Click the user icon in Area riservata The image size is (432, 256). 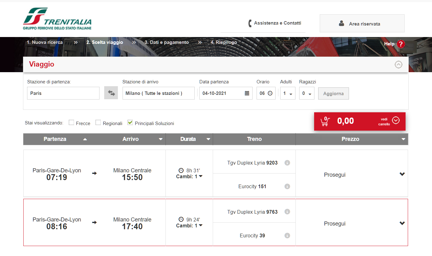pos(341,23)
